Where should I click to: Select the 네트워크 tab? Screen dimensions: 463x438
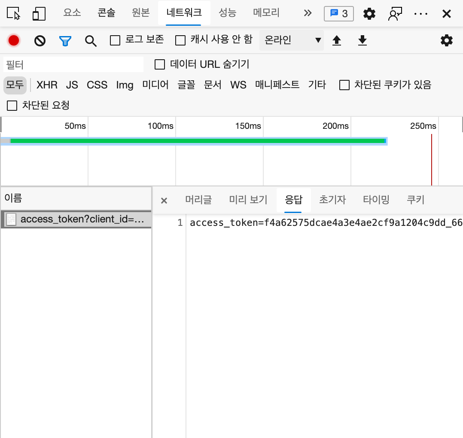pos(184,13)
